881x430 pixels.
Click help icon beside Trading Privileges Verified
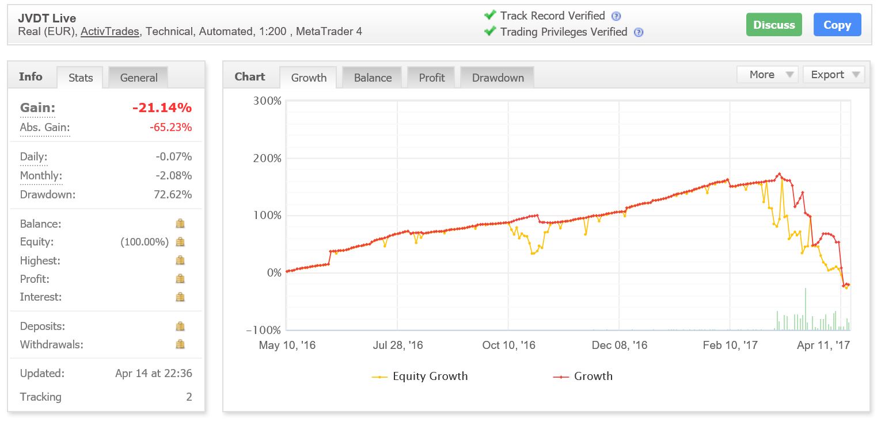click(x=638, y=32)
